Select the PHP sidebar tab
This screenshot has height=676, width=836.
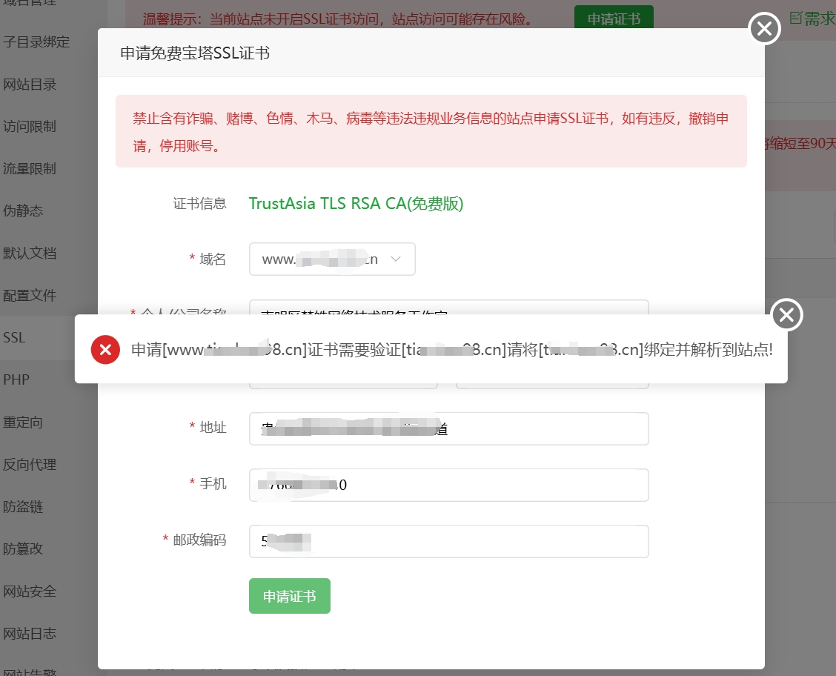tap(16, 380)
